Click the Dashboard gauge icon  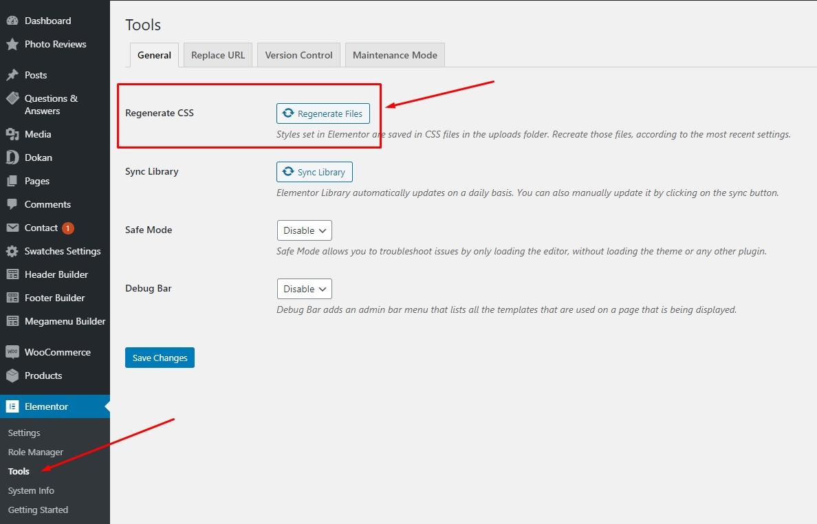(12, 21)
